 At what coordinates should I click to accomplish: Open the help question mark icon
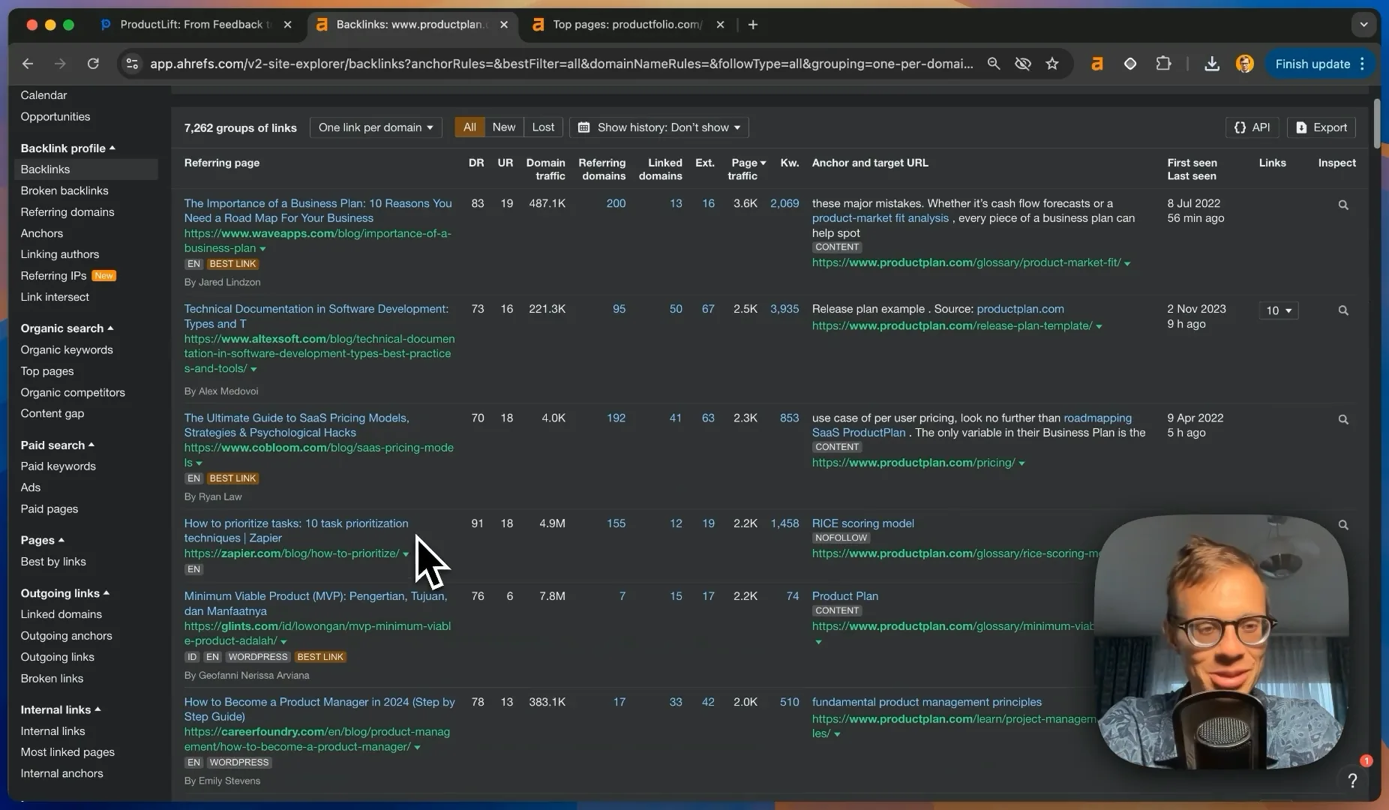click(1352, 781)
